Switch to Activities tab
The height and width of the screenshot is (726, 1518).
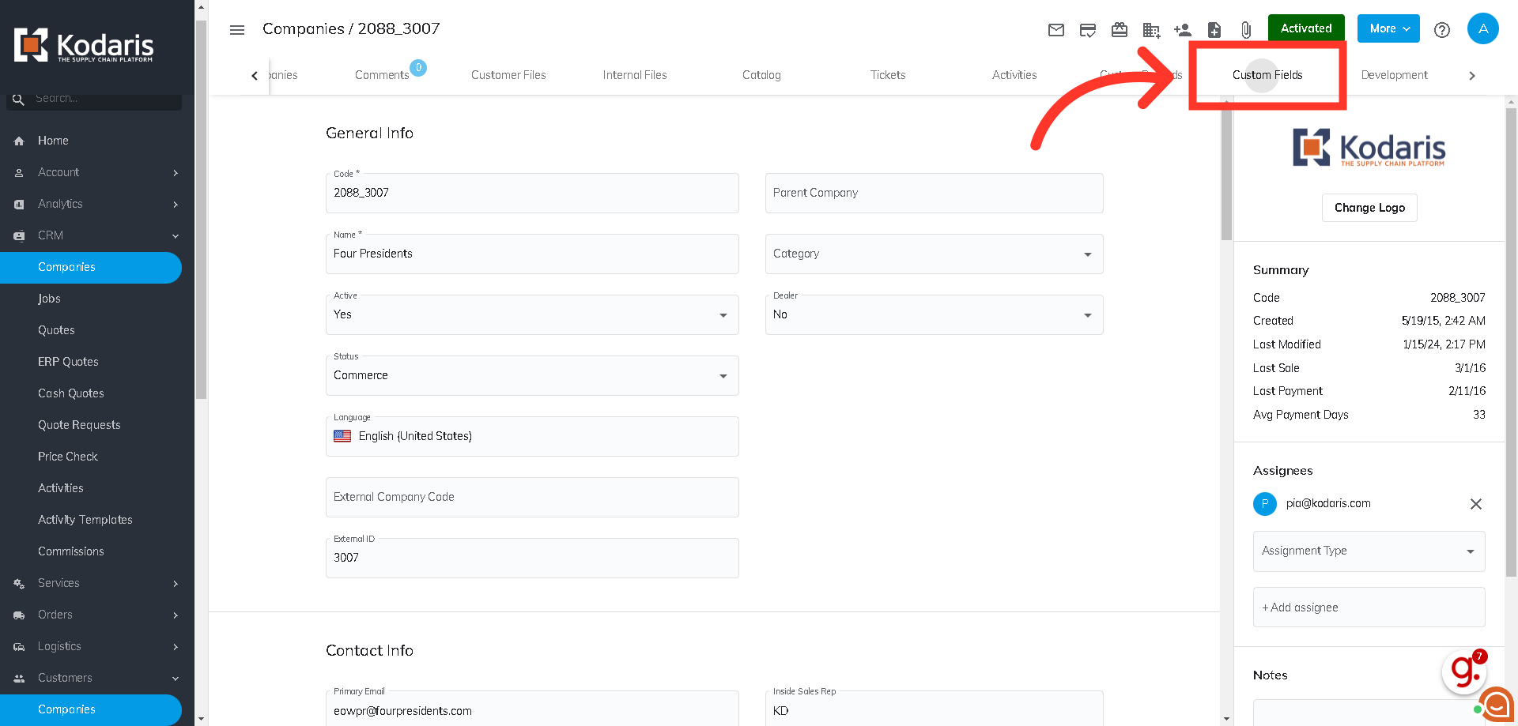tap(1014, 75)
